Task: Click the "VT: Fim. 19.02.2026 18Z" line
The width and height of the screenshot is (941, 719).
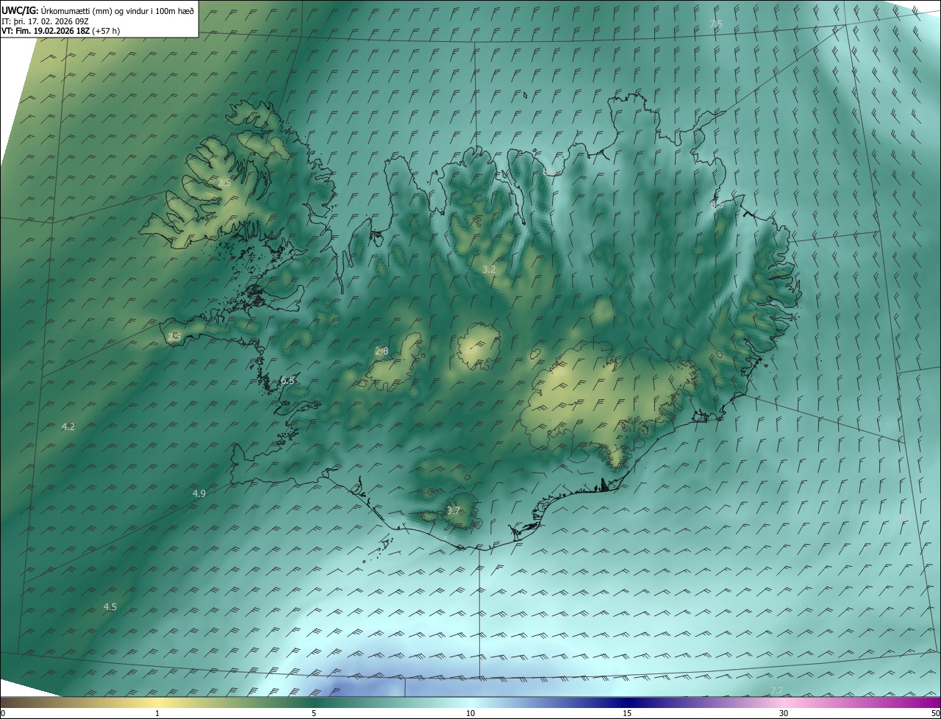Action: [x=46, y=31]
